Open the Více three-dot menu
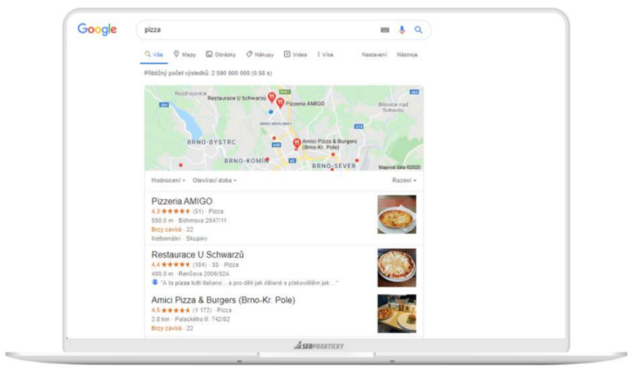The image size is (638, 373). coord(325,55)
